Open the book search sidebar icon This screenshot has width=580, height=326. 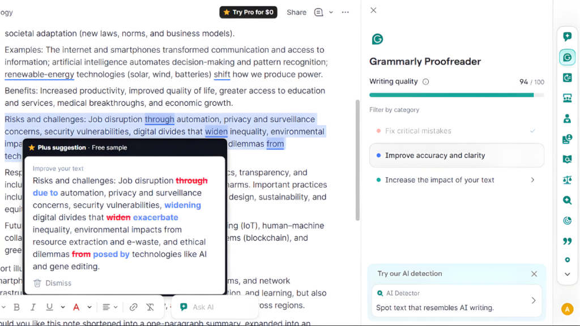(x=567, y=159)
